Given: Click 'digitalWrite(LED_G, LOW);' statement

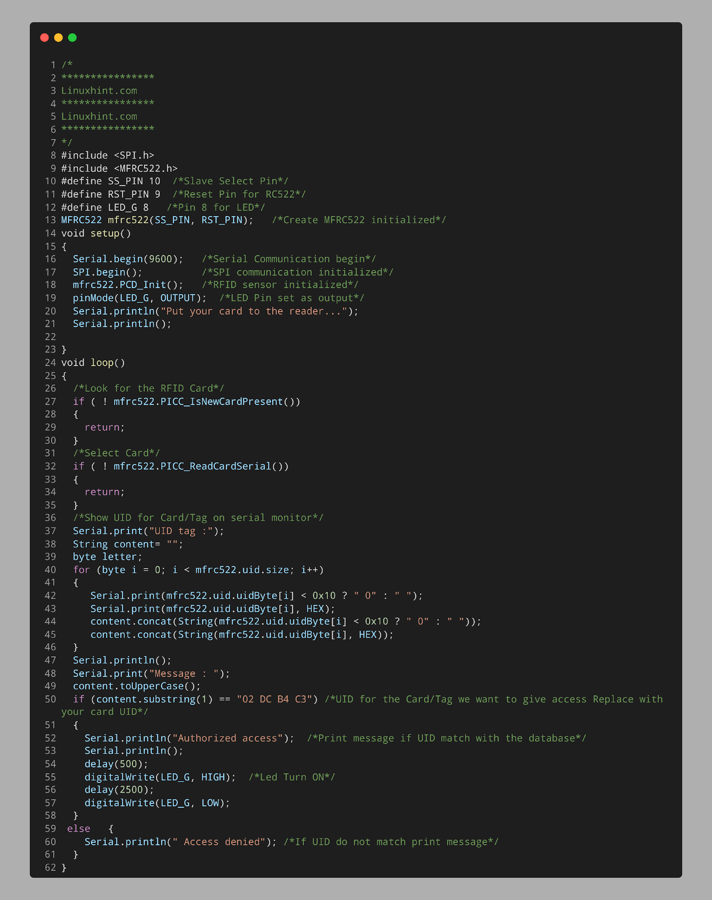Looking at the screenshot, I should coord(157,803).
